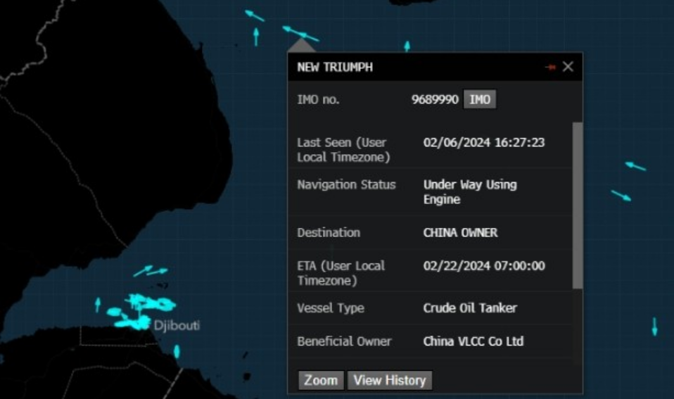Click the China VLCC Co Ltd owner value

click(473, 341)
